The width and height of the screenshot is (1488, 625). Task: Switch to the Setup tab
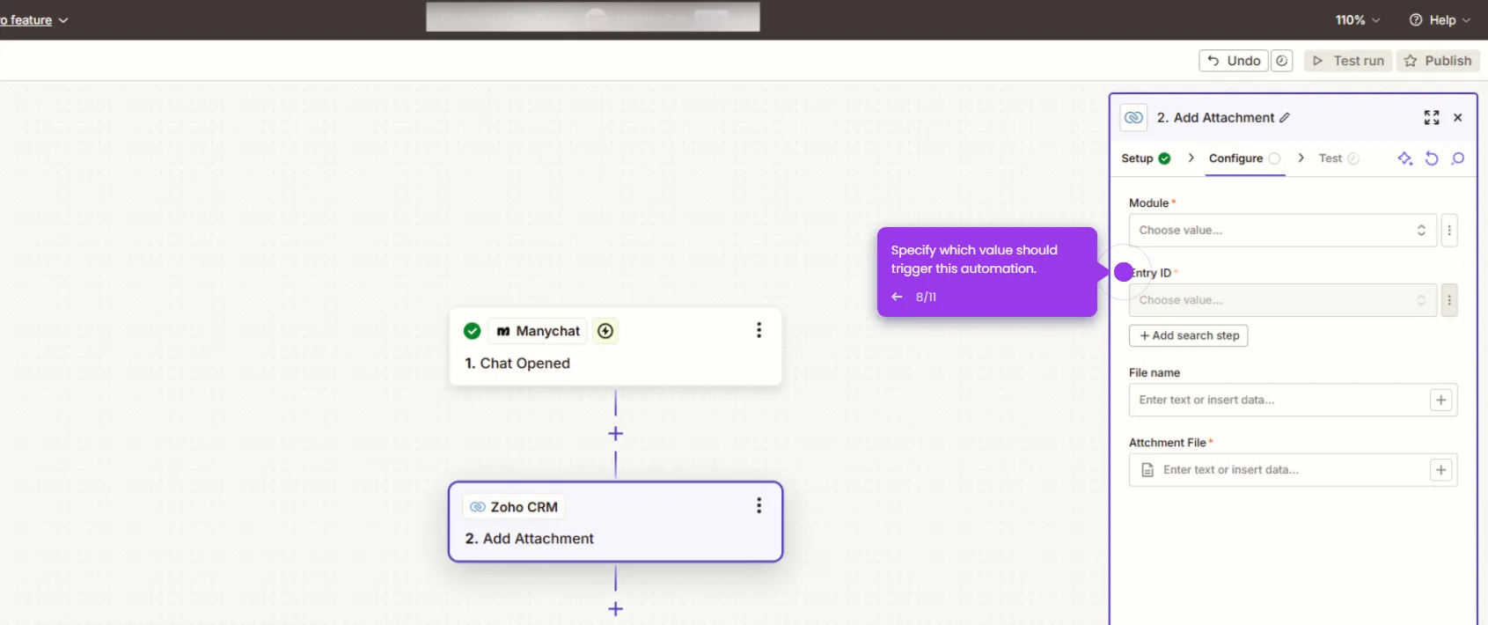1146,158
